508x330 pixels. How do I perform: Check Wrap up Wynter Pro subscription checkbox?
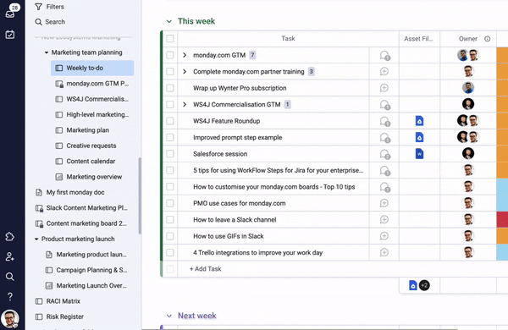pos(170,88)
